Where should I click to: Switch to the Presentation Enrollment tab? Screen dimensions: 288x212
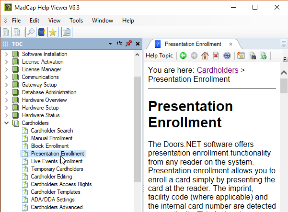[193, 44]
